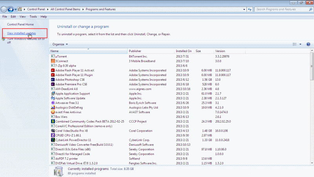
Task: Click the Artweaver Free 3.1 icon
Action: point(53,103)
